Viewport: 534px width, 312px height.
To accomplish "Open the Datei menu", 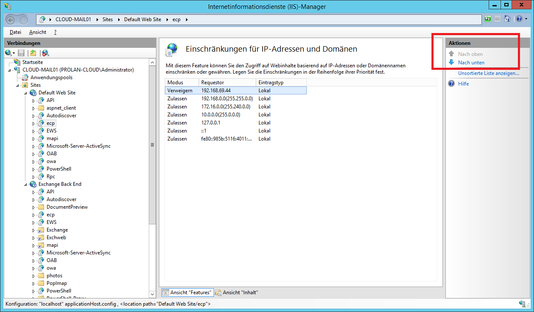I will (x=15, y=32).
